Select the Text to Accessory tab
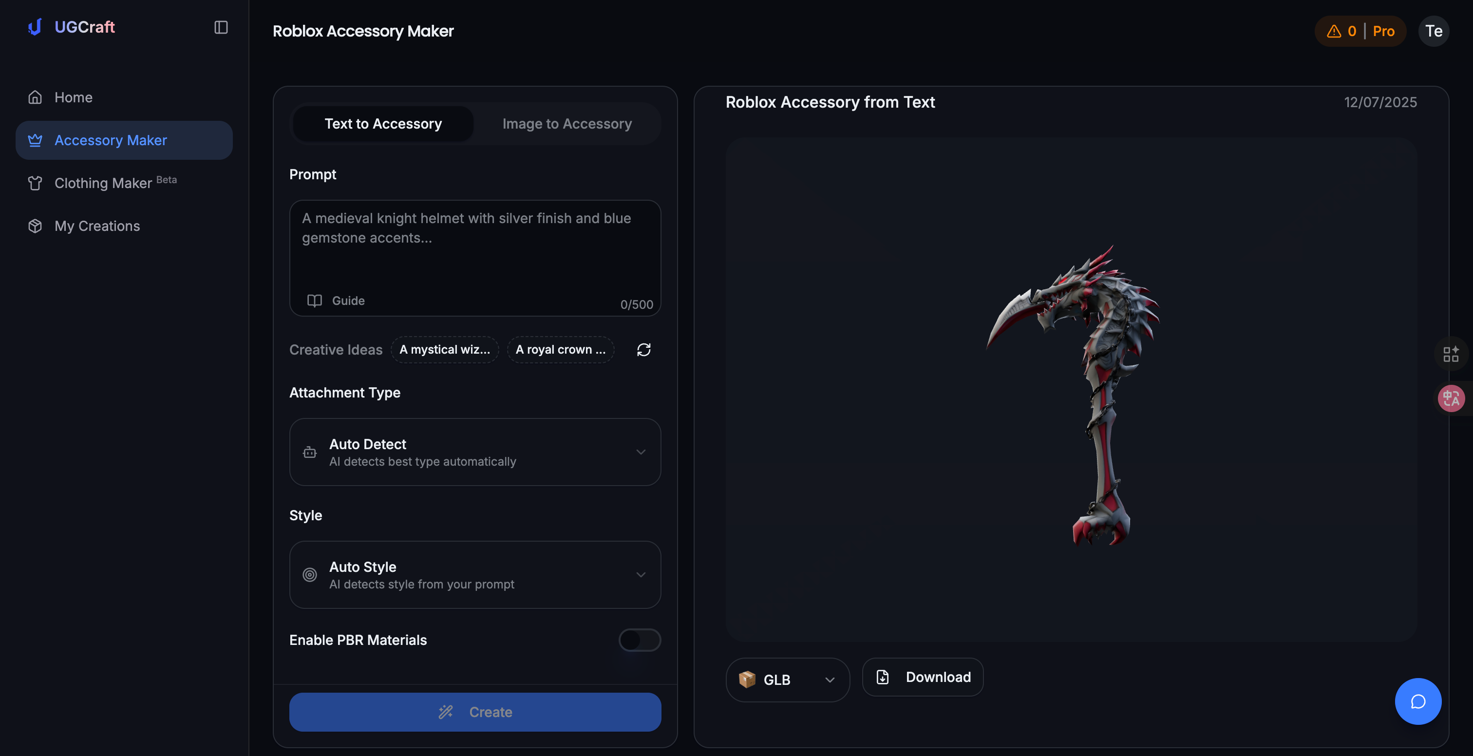 (383, 124)
